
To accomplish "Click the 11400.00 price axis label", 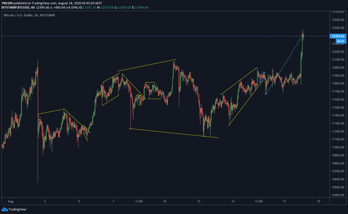I will 338,115.
